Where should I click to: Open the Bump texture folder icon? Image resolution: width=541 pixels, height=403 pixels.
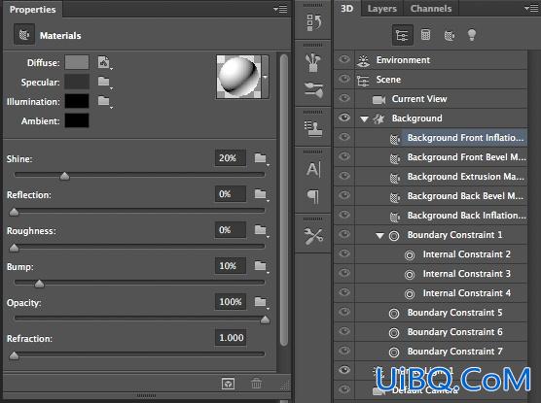pyautogui.click(x=261, y=266)
